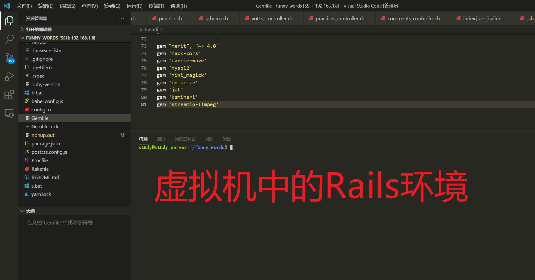Open the Remote Explorer icon
Screen dimensions: 535x280
coord(9,113)
